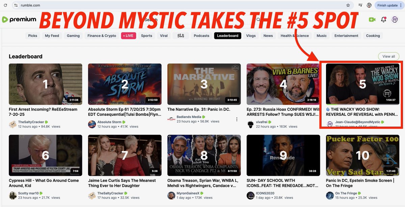The width and height of the screenshot is (405, 207).
Task: Click the ICONS2020 channel avatar
Action: point(250,196)
